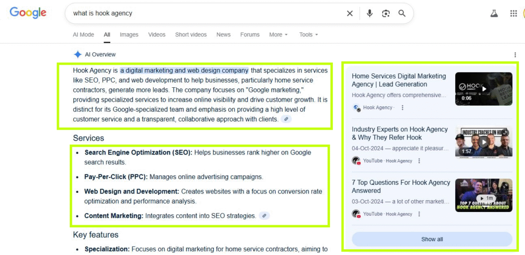Screen dimensions: 525x255
Task: Switch to News tab
Action: pyautogui.click(x=224, y=34)
